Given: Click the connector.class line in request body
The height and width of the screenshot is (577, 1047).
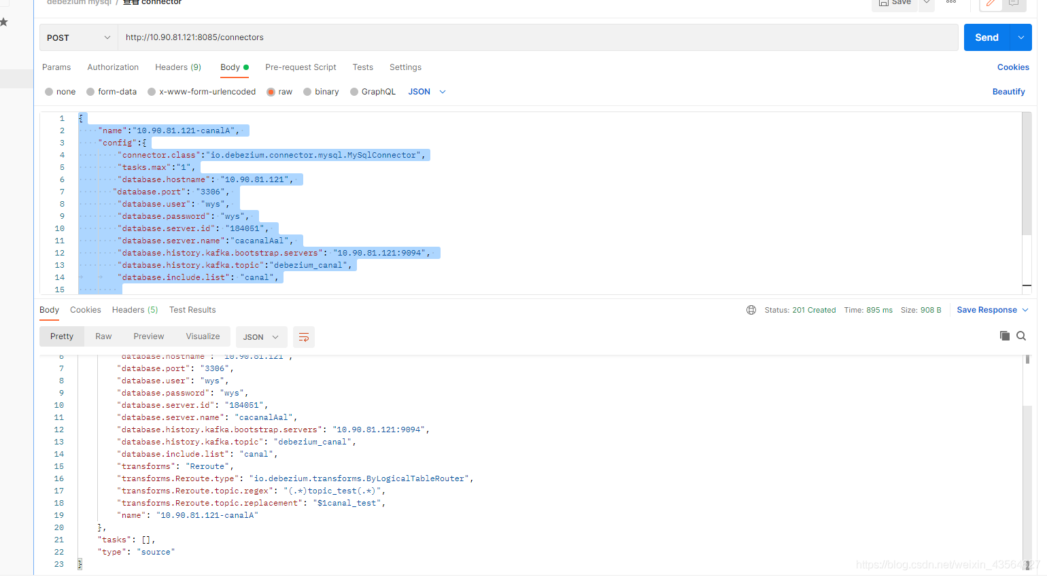Looking at the screenshot, I should (272, 155).
